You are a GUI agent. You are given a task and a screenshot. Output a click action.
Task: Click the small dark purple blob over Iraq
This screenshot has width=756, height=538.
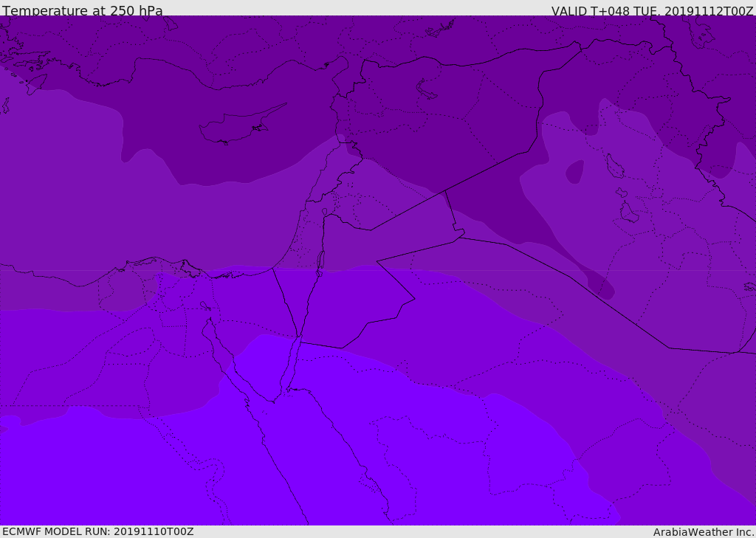pos(574,172)
